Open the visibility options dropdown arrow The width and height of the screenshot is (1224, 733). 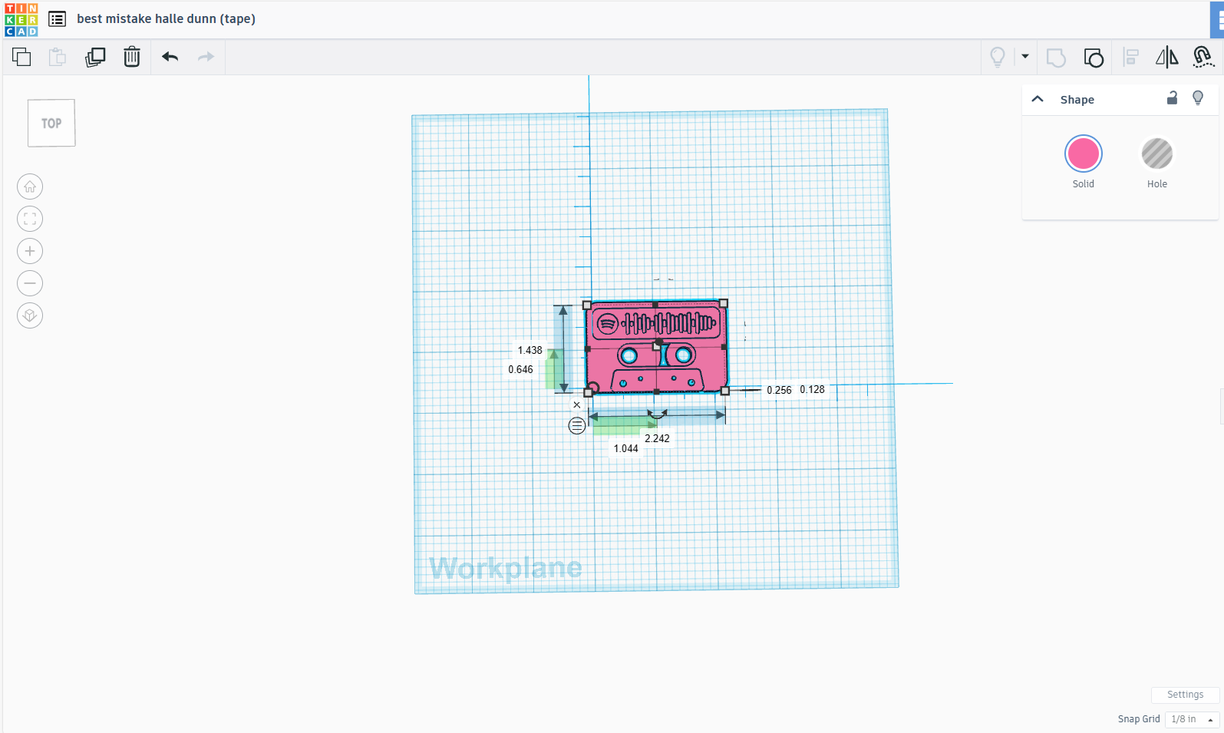tap(1025, 56)
